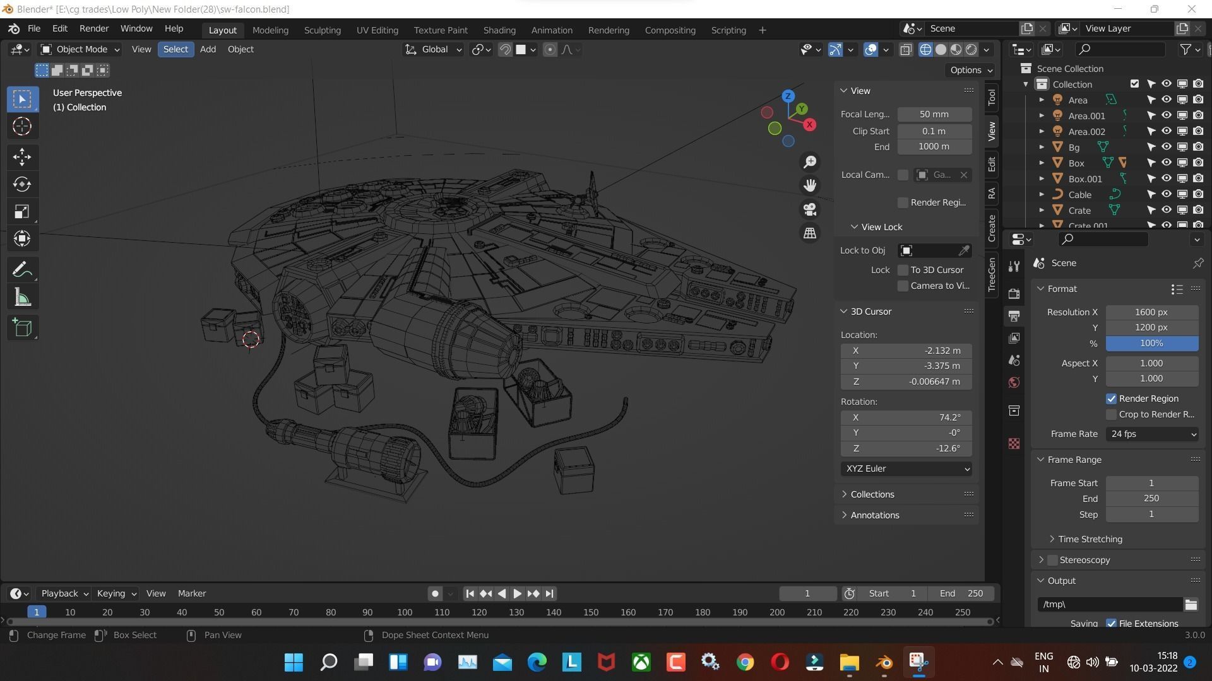
Task: Expand the Collections panel
Action: click(872, 494)
